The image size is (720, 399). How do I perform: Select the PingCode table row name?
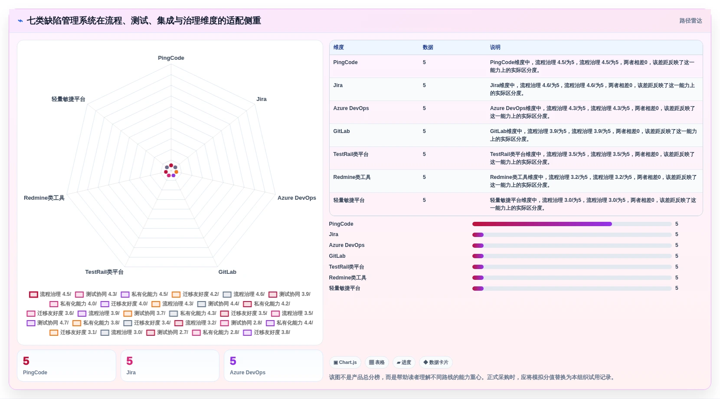[x=345, y=62]
